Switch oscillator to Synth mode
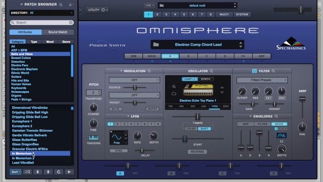 pyautogui.click(x=205, y=79)
